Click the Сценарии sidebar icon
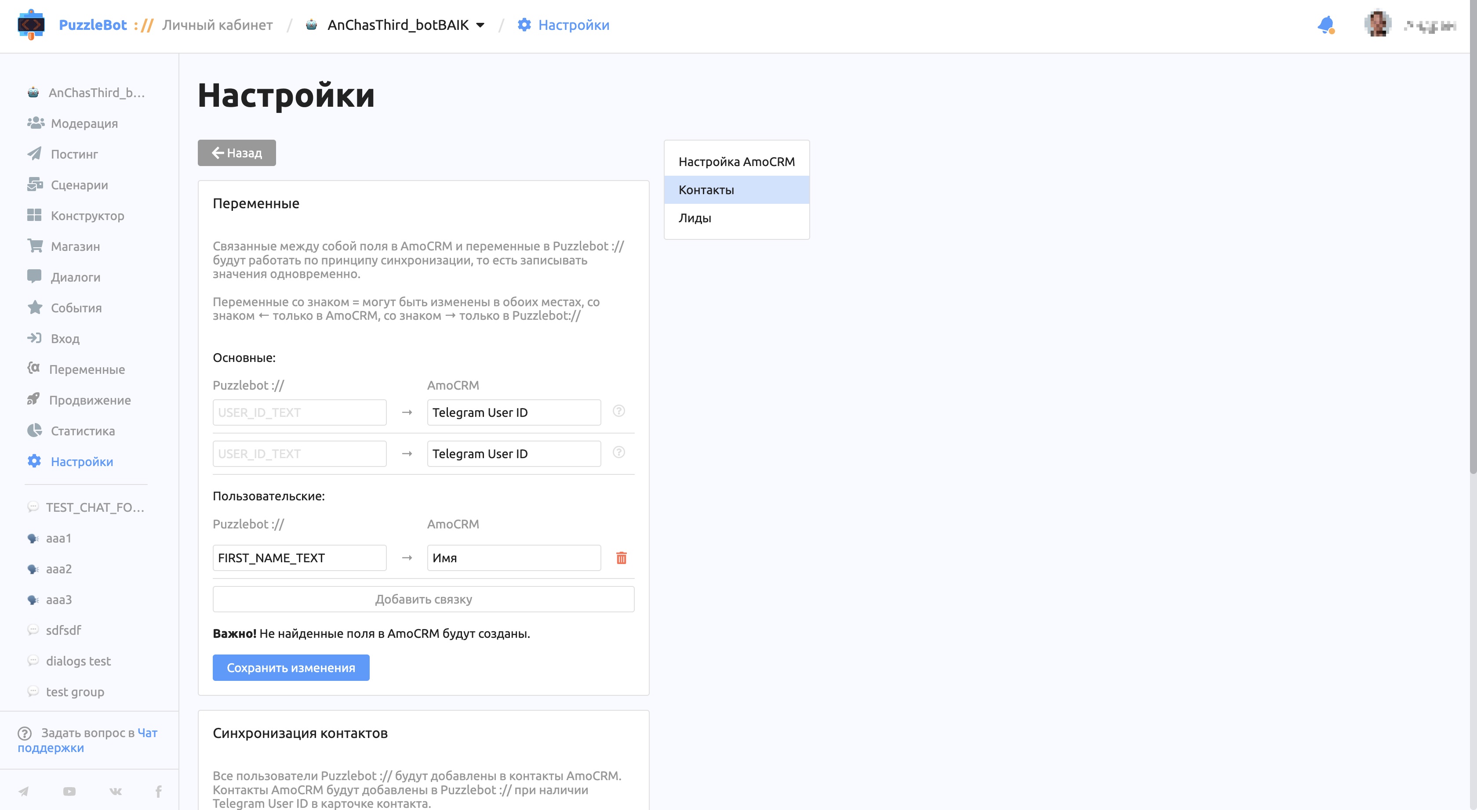Screen dimensions: 1477x810 click(x=35, y=184)
